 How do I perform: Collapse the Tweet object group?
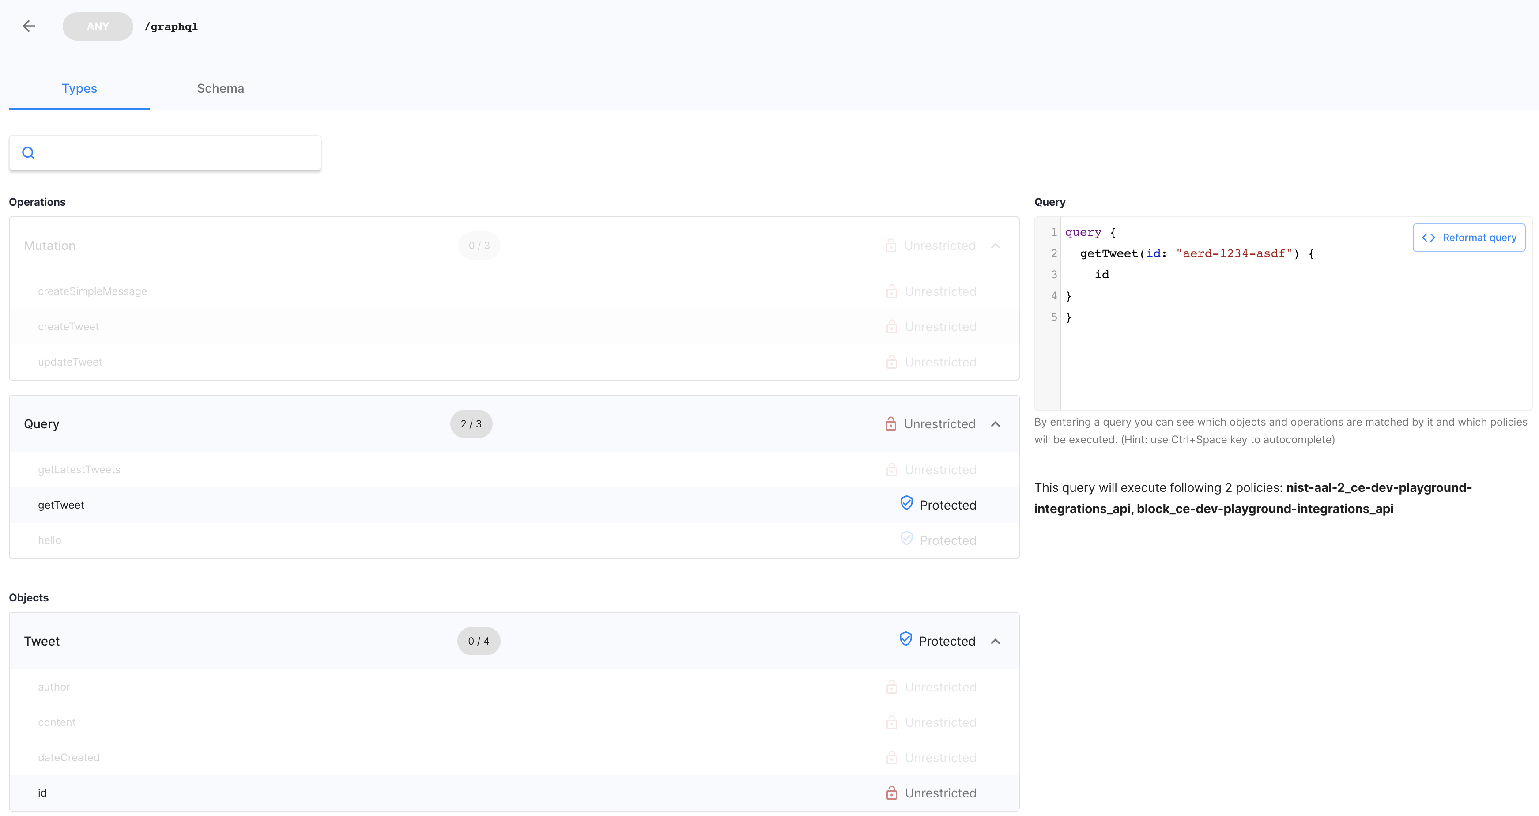point(996,642)
